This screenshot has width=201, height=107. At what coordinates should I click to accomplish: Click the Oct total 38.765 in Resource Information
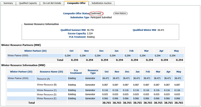click(107, 103)
